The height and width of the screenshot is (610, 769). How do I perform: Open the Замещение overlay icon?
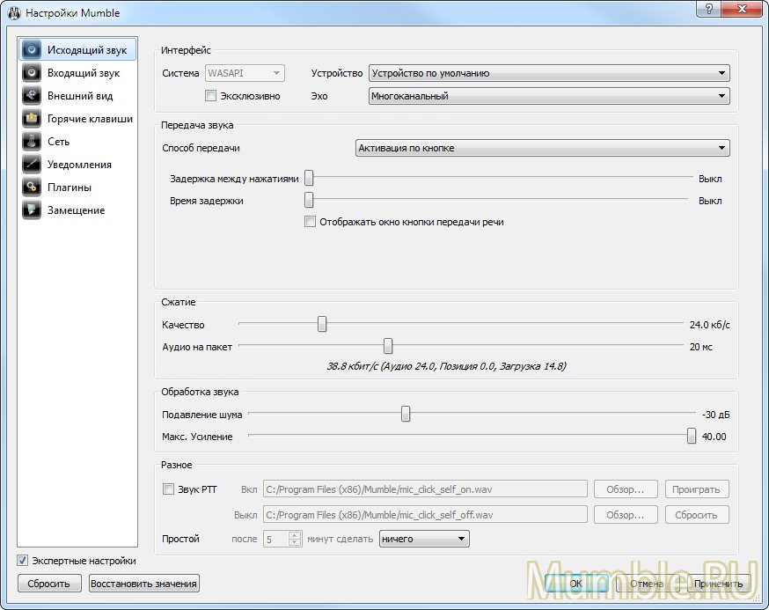(x=32, y=210)
